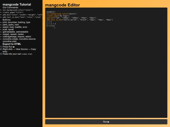Click 'assert, load, loadfile, error' item
The width and height of the screenshot is (170, 127).
point(15,27)
